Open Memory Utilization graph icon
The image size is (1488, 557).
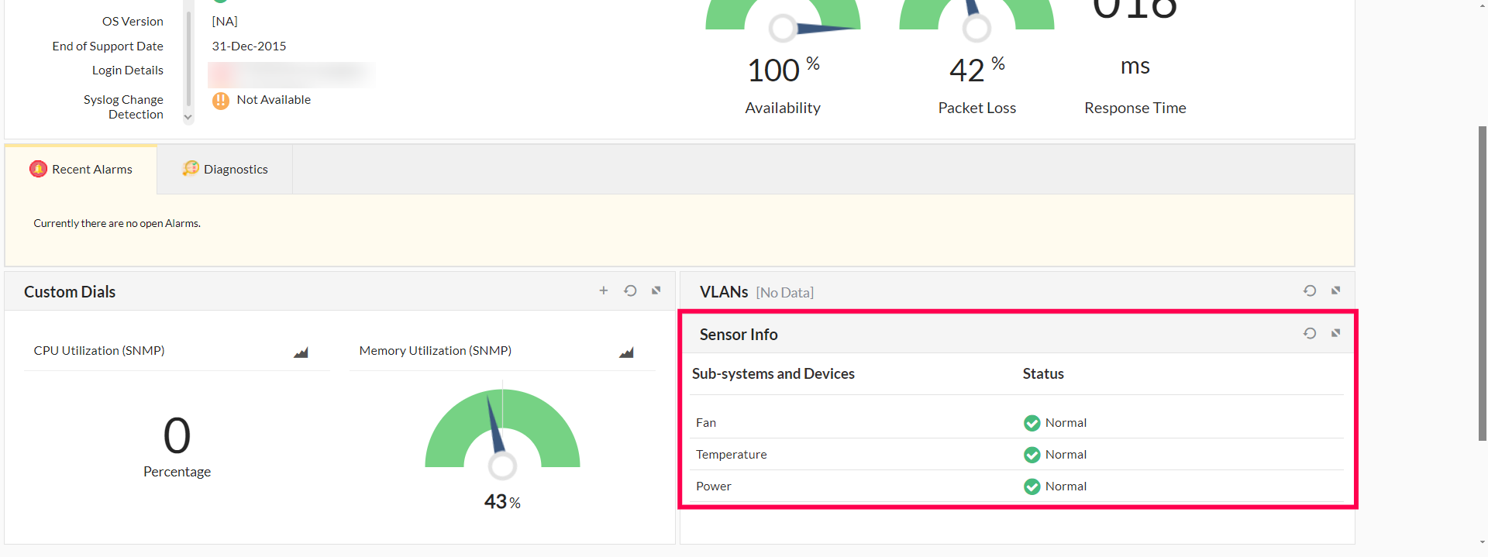click(x=626, y=352)
